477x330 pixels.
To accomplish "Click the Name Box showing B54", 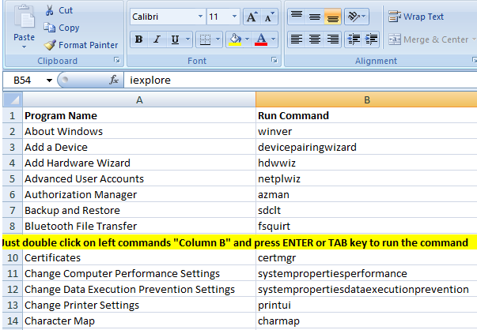I will (24, 81).
